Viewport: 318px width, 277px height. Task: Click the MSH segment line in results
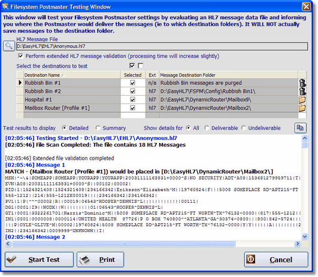coord(153,178)
